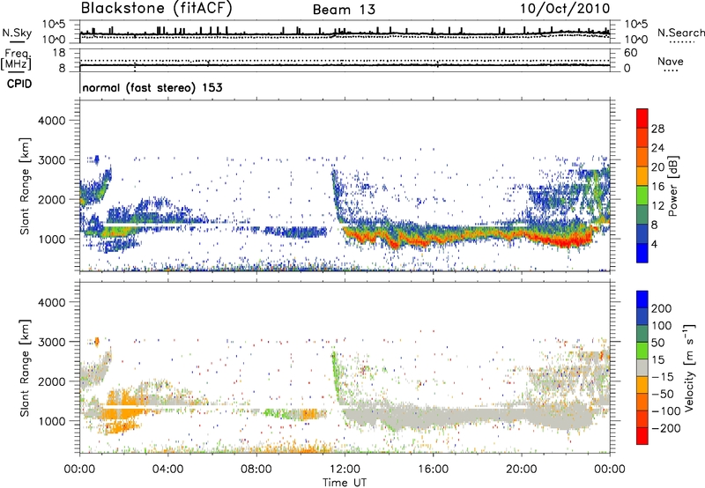Click the "12" label on power scale
Screen dimensions: 705x488
pyautogui.click(x=657, y=206)
